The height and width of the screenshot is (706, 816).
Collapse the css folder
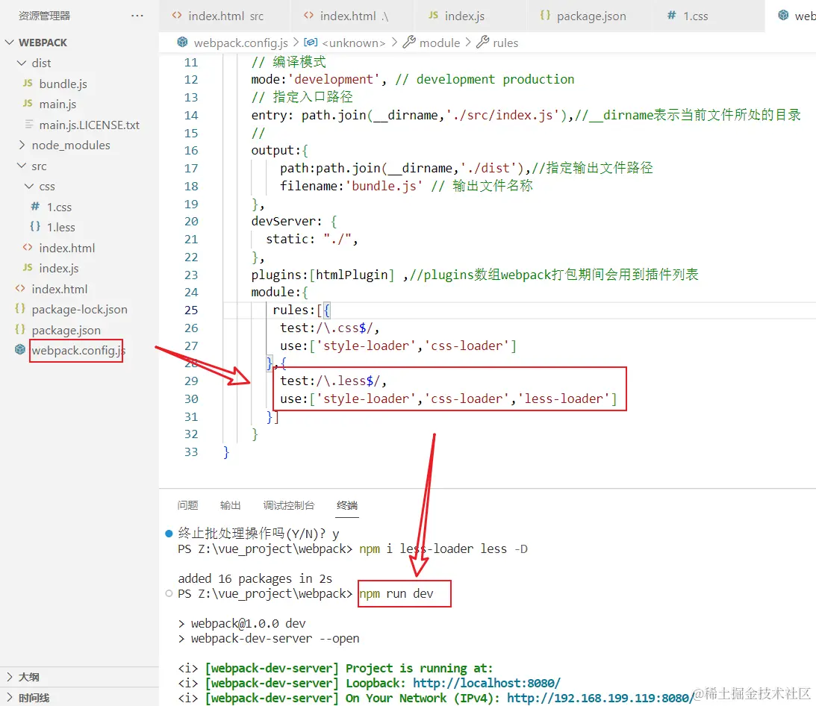[x=29, y=187]
